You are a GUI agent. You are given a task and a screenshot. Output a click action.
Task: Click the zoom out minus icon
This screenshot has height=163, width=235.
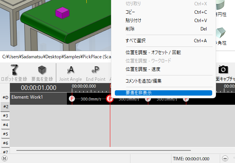(225, 158)
